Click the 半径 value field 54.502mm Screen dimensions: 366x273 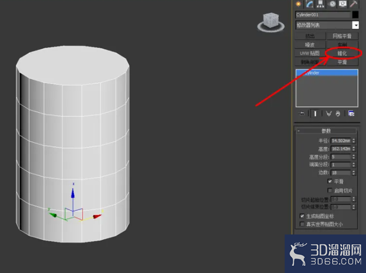pos(341,141)
